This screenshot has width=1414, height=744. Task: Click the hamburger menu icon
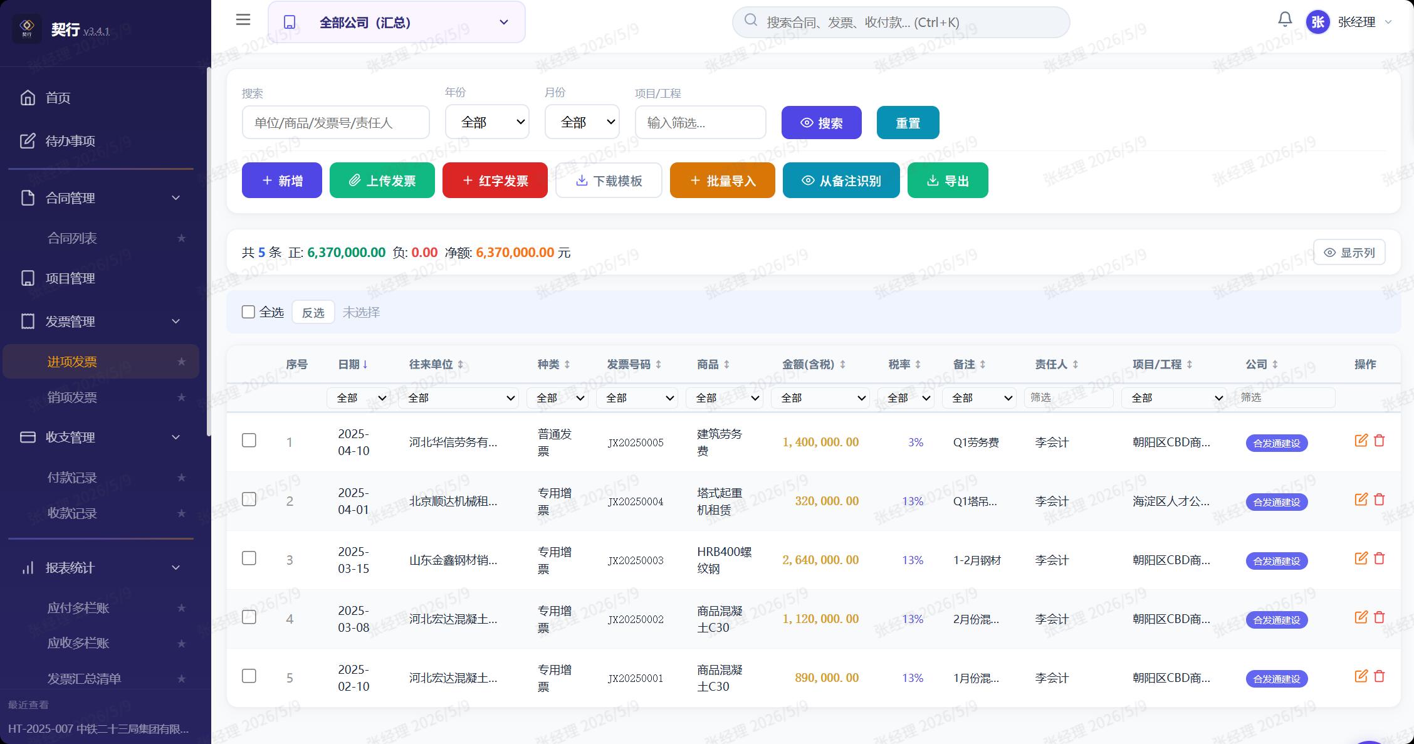tap(243, 20)
